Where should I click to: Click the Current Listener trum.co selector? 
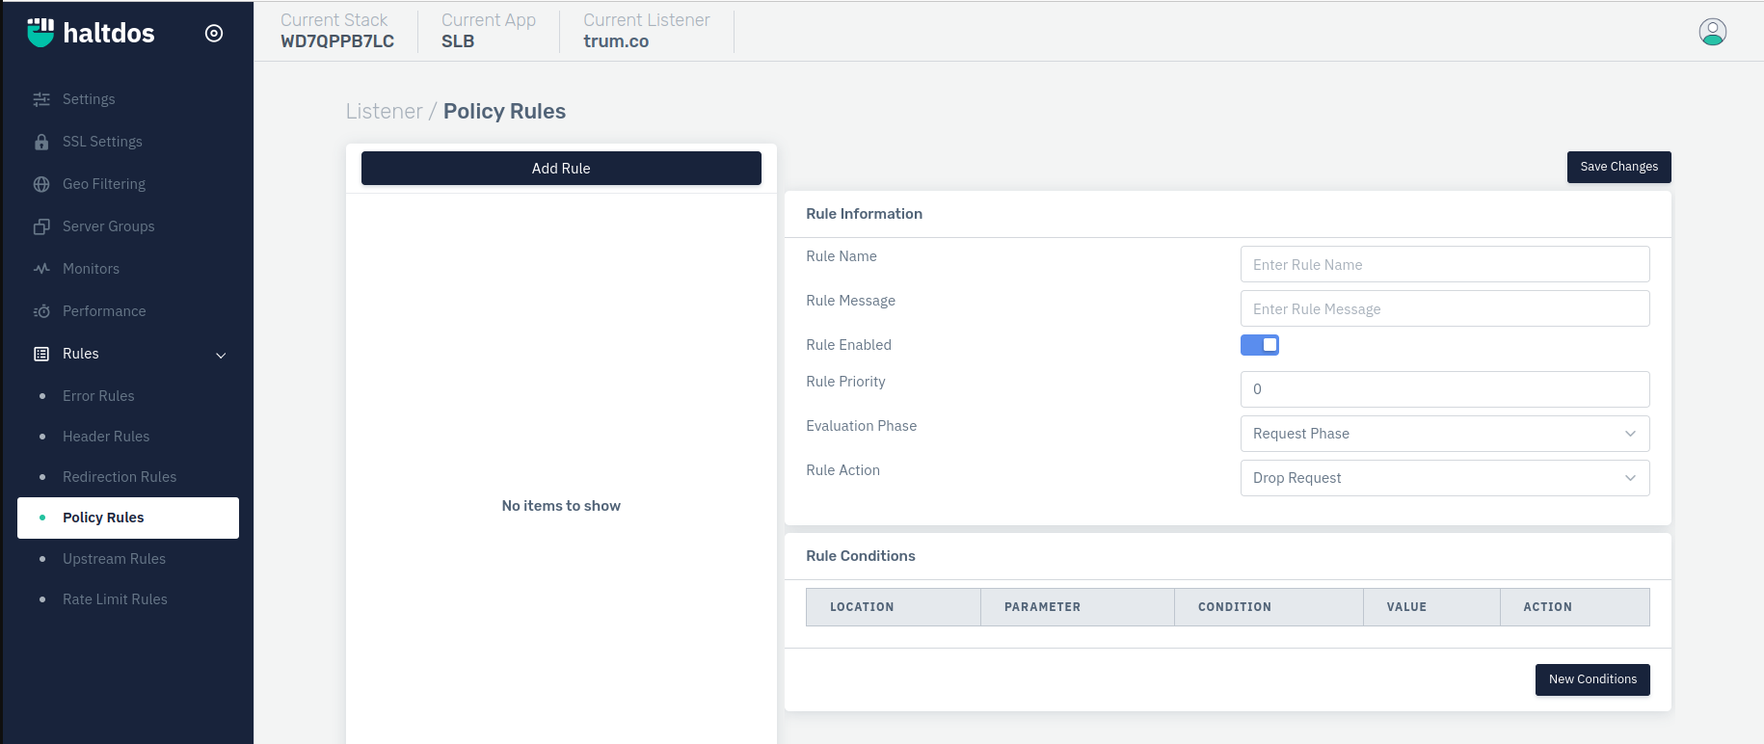point(647,31)
